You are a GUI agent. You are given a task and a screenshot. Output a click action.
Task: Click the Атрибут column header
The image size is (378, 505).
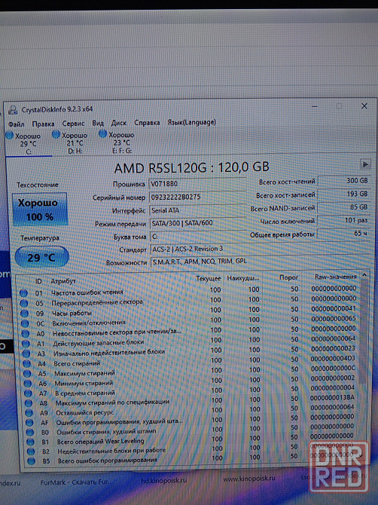click(x=63, y=281)
